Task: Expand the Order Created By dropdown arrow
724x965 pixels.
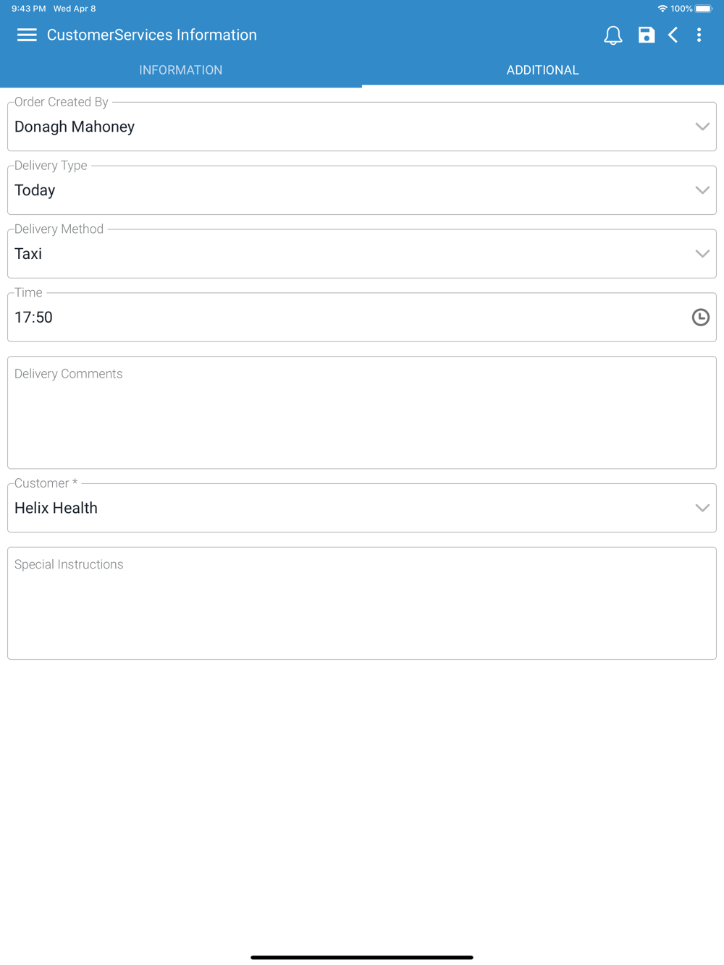Action: (702, 127)
